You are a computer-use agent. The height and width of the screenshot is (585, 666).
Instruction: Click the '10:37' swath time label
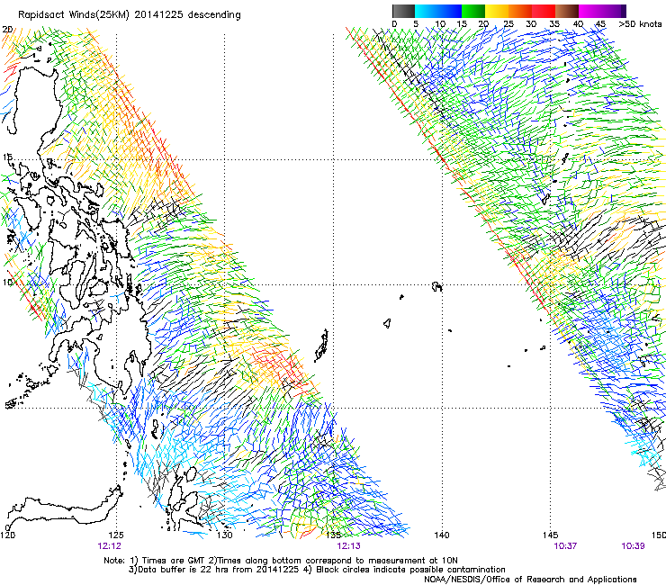pyautogui.click(x=565, y=546)
